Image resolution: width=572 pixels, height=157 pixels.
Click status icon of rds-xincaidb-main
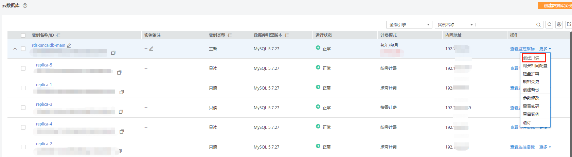pos(318,48)
